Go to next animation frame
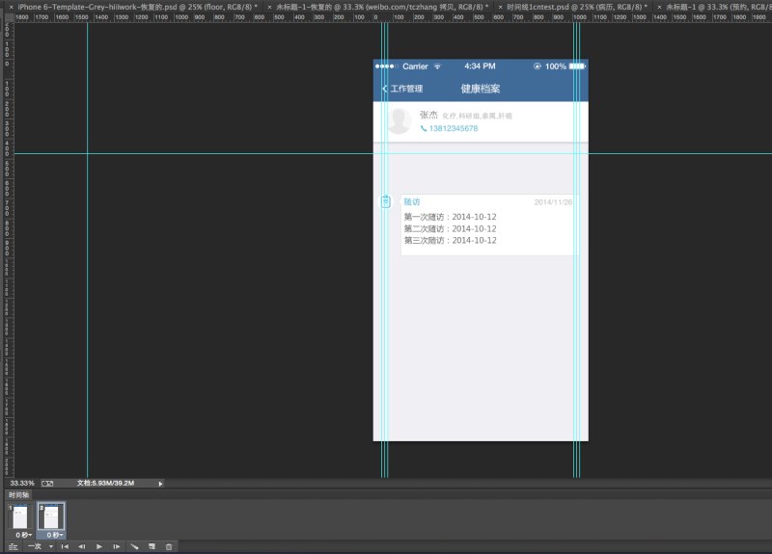The width and height of the screenshot is (772, 554). coord(117,546)
